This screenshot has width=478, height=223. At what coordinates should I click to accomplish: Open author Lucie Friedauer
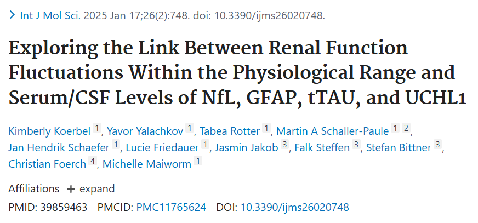(x=162, y=148)
